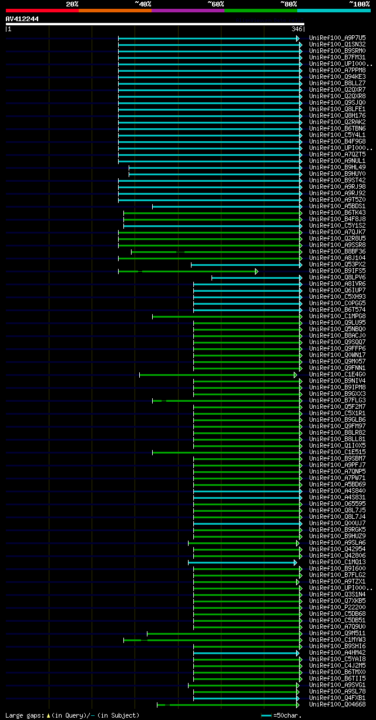The image size is (376, 720).
Task: Click hit label UniRef100_Q8LPV6
Action: [337, 277]
